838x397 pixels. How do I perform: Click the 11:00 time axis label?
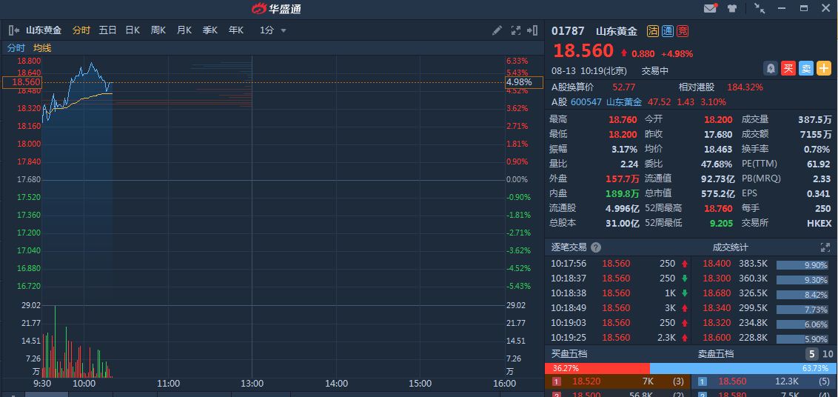168,383
